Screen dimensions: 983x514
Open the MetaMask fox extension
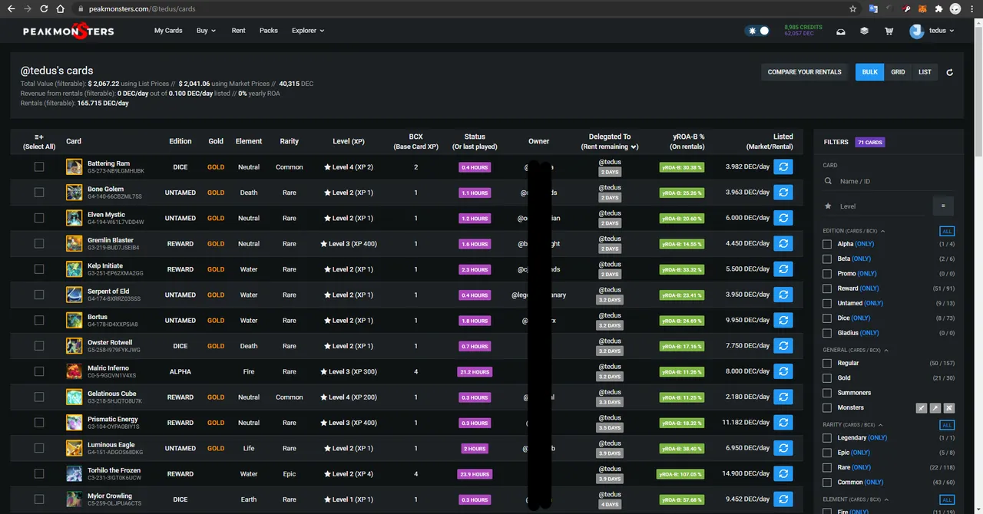[922, 9]
